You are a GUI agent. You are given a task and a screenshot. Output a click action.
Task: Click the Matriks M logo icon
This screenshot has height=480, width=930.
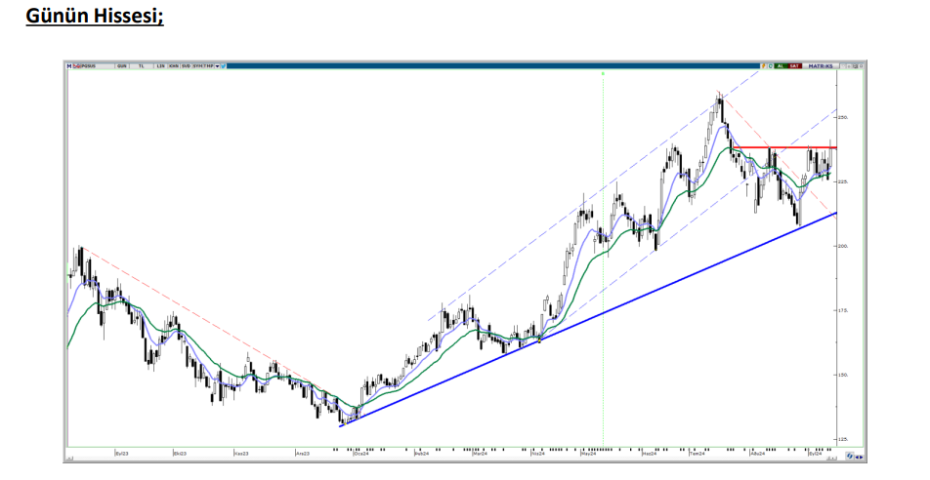click(x=69, y=65)
